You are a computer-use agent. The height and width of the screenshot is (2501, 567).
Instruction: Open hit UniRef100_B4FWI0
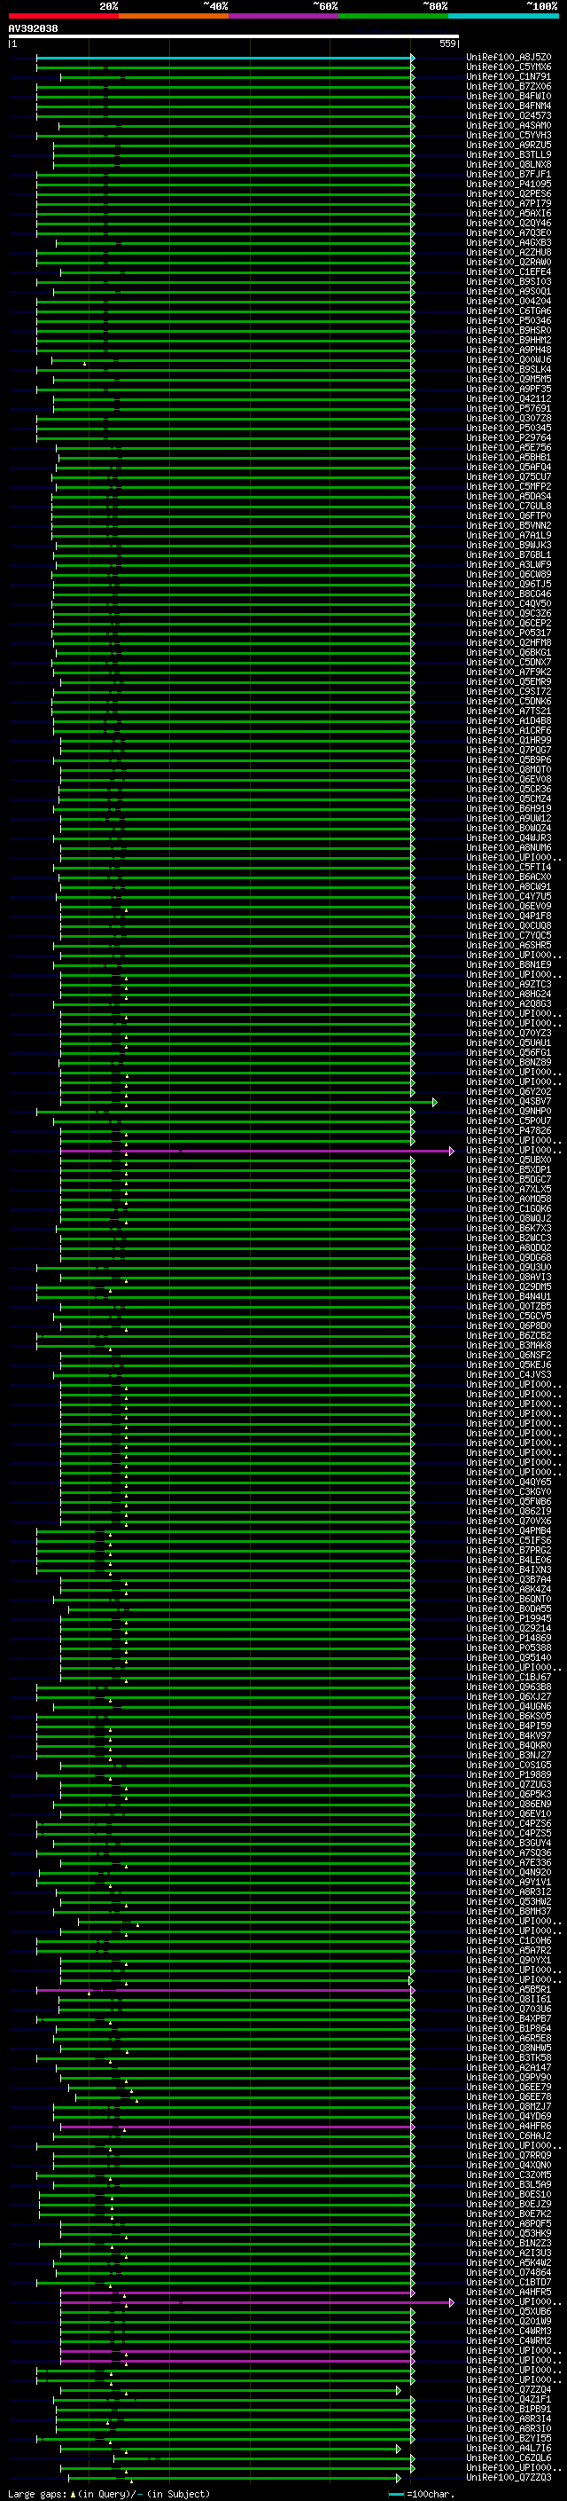point(509,96)
